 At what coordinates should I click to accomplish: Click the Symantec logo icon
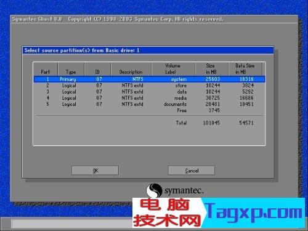pyautogui.click(x=154, y=190)
